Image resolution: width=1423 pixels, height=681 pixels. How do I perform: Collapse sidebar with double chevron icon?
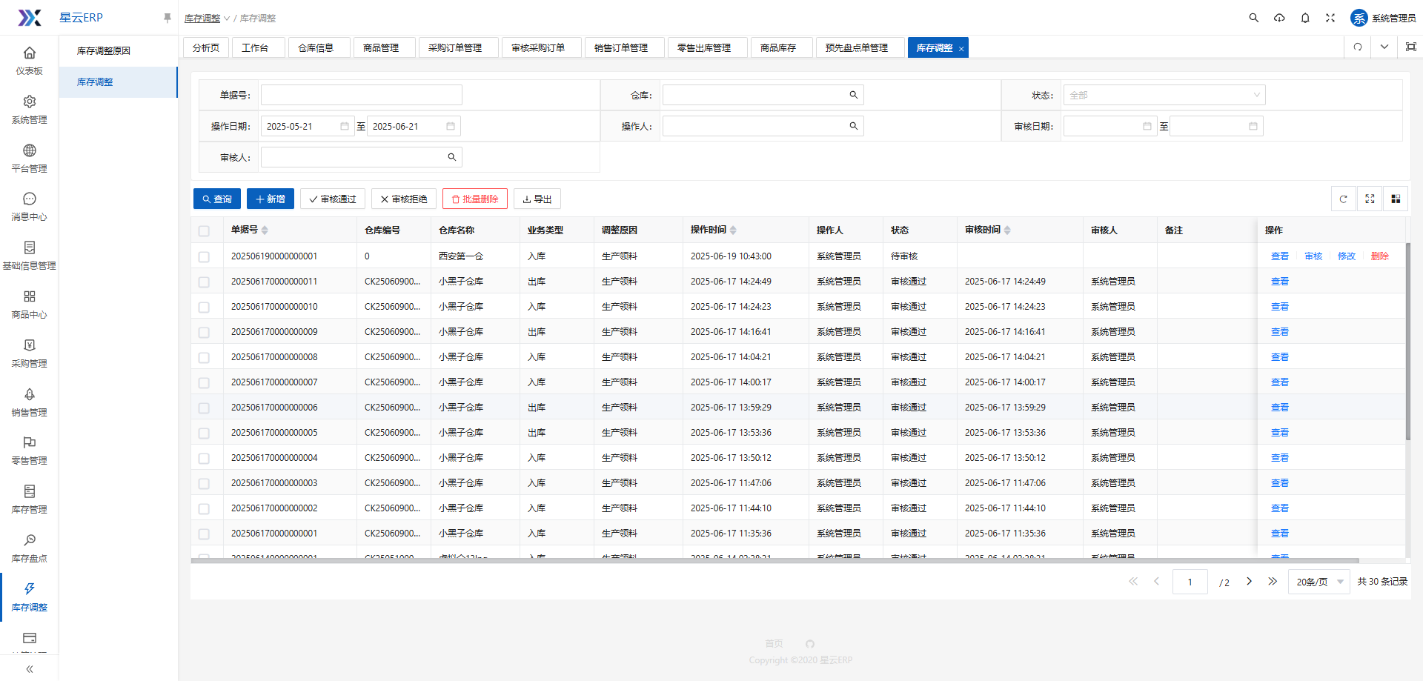click(30, 668)
